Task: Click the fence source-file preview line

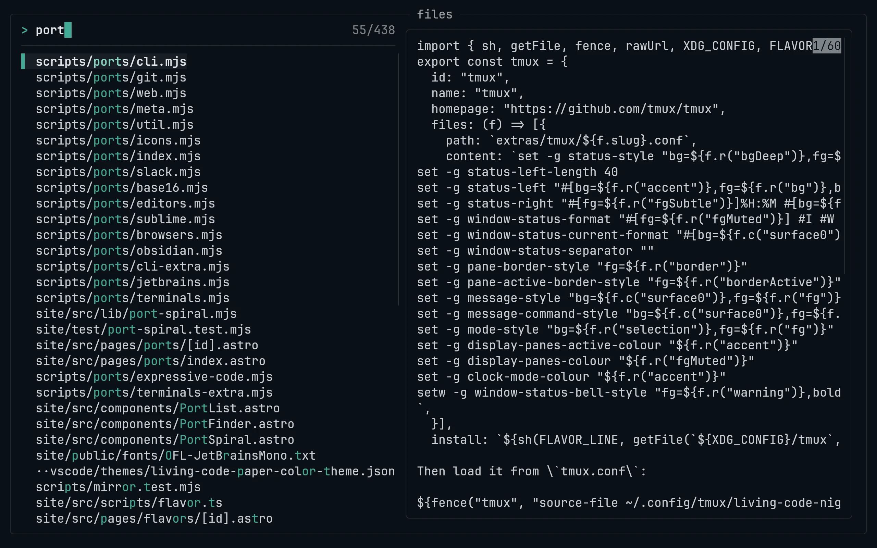Action: [x=629, y=503]
